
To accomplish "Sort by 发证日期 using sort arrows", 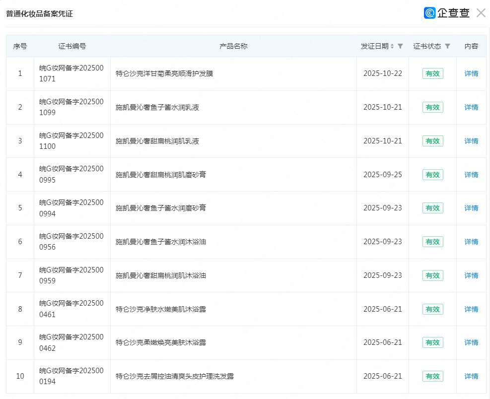I will [x=392, y=46].
